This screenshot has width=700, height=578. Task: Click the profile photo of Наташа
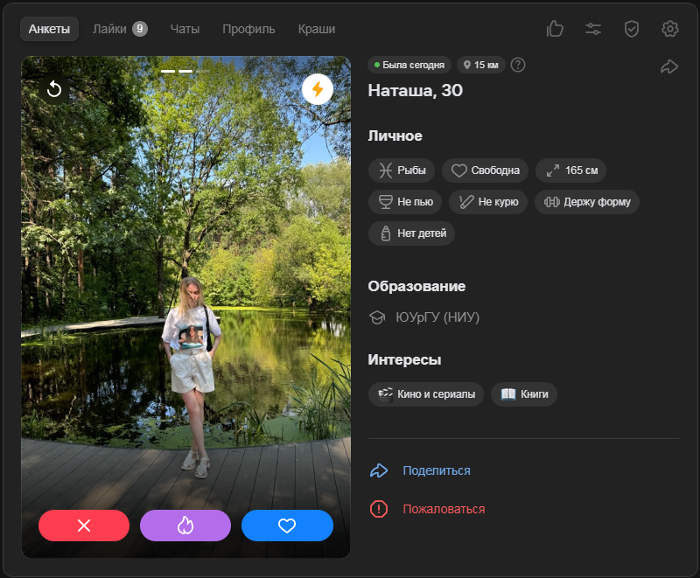pos(185,289)
